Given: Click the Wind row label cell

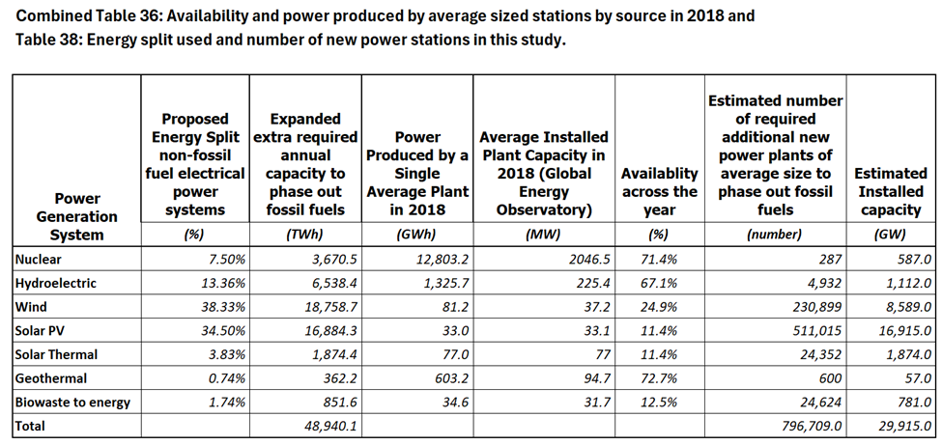Looking at the screenshot, I should tap(32, 306).
